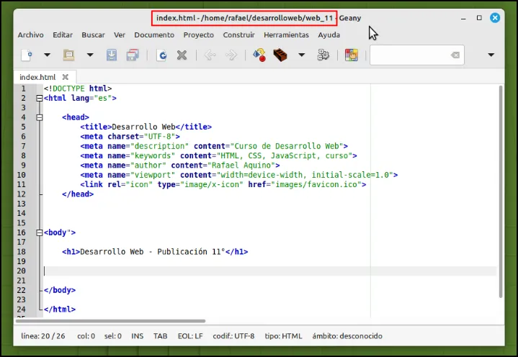Clear the search field with backspace icon

455,55
